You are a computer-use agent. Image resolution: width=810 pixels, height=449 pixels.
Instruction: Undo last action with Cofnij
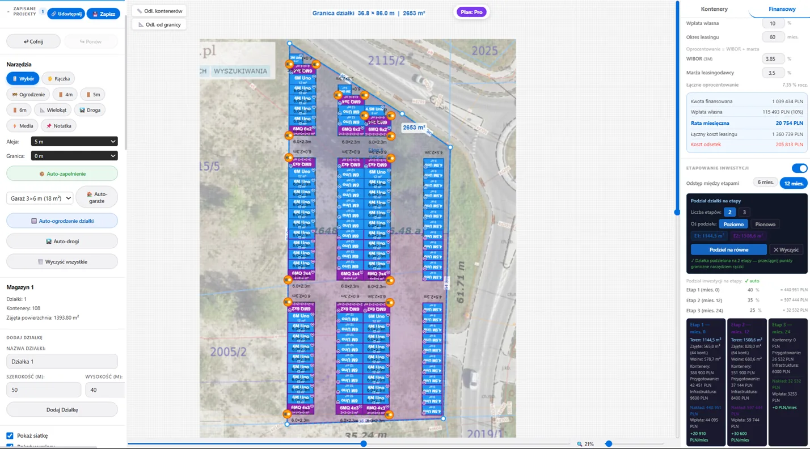33,41
